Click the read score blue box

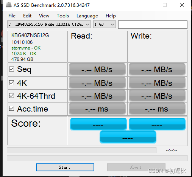pyautogui.click(x=98, y=124)
